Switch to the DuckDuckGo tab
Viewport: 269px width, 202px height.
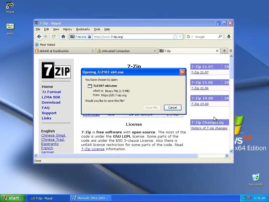tap(65, 51)
